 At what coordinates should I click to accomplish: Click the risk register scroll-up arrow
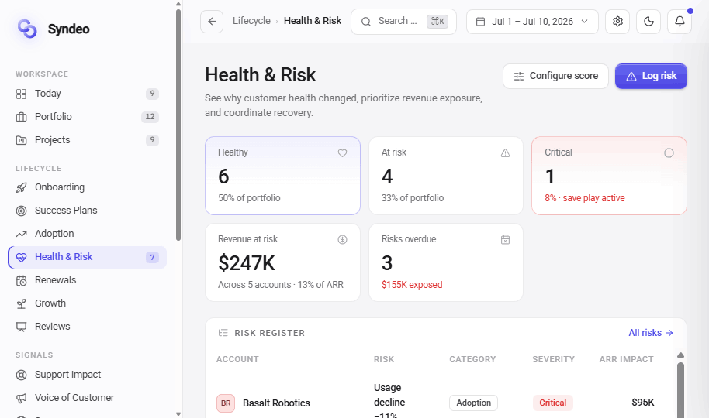click(x=680, y=355)
